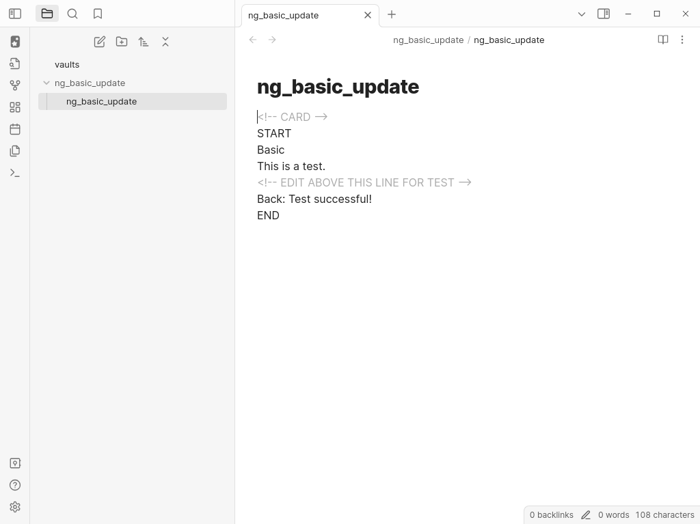Open today's daily note calendar icon

click(15, 129)
